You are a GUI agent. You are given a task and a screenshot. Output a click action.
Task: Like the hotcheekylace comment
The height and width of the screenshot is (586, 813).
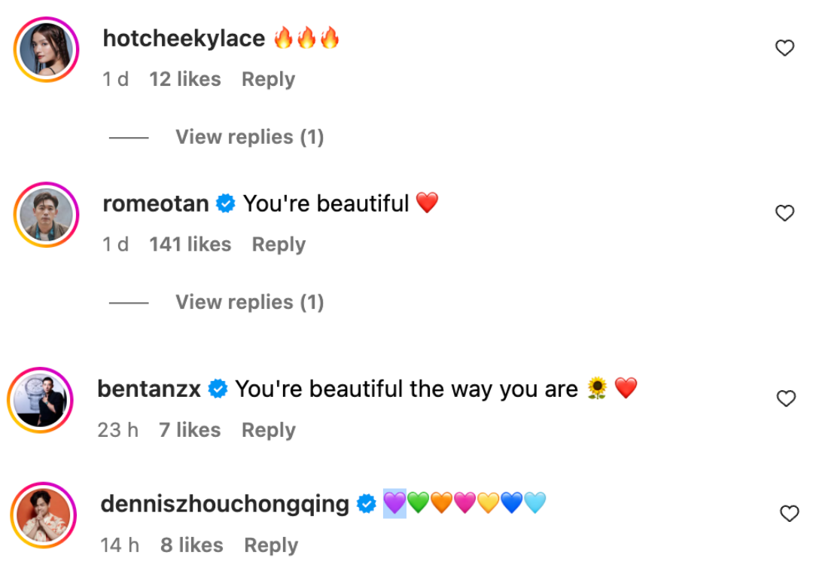[784, 49]
